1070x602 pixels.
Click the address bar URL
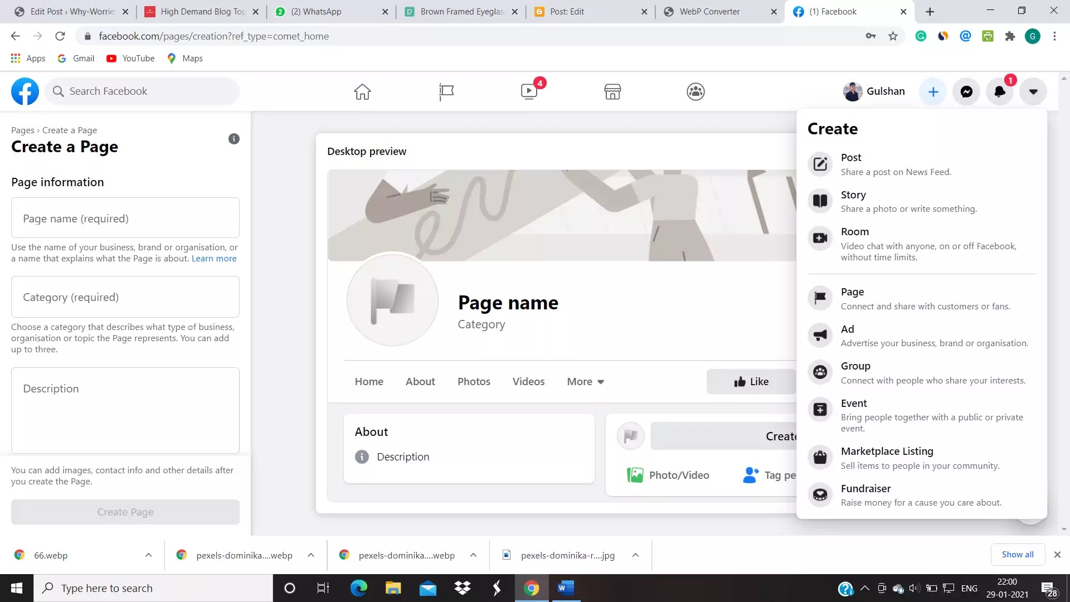[x=214, y=36]
